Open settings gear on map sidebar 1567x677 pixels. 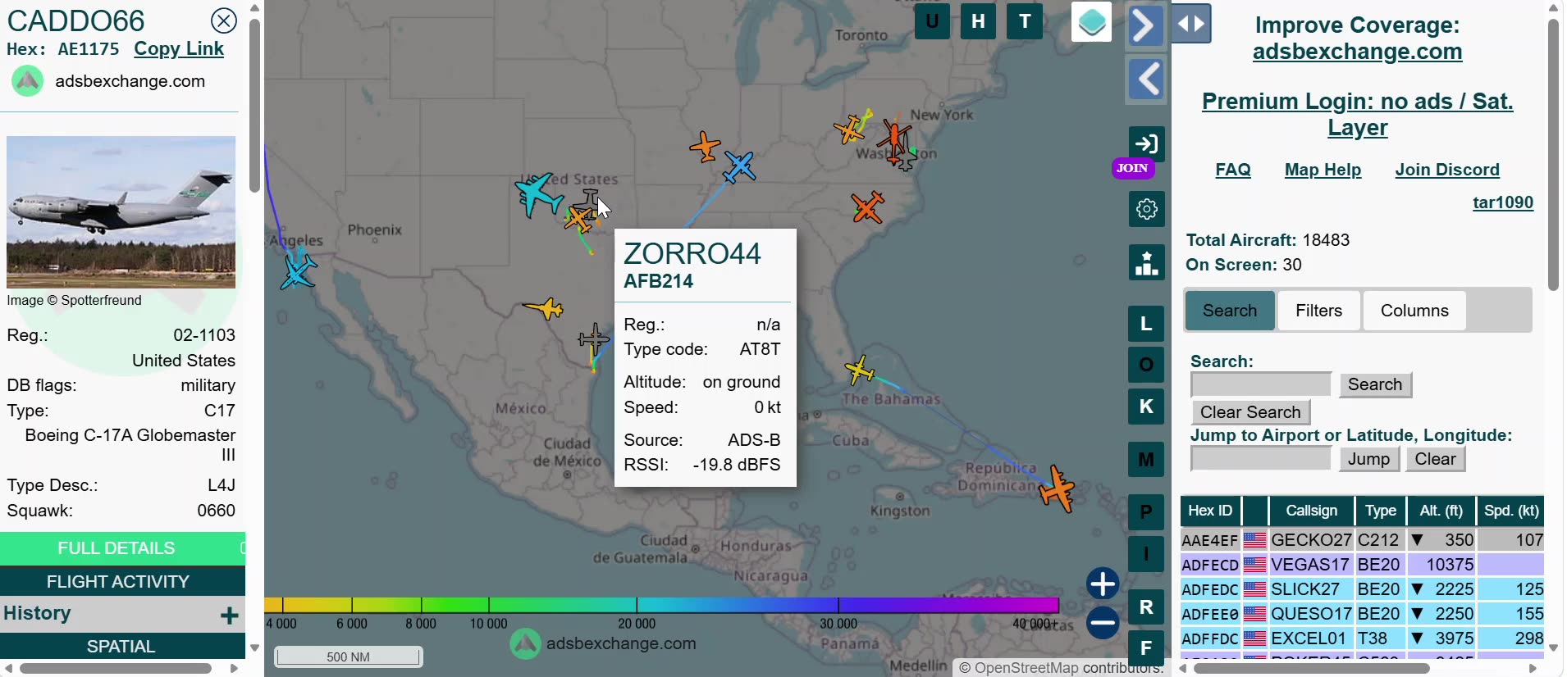point(1146,209)
